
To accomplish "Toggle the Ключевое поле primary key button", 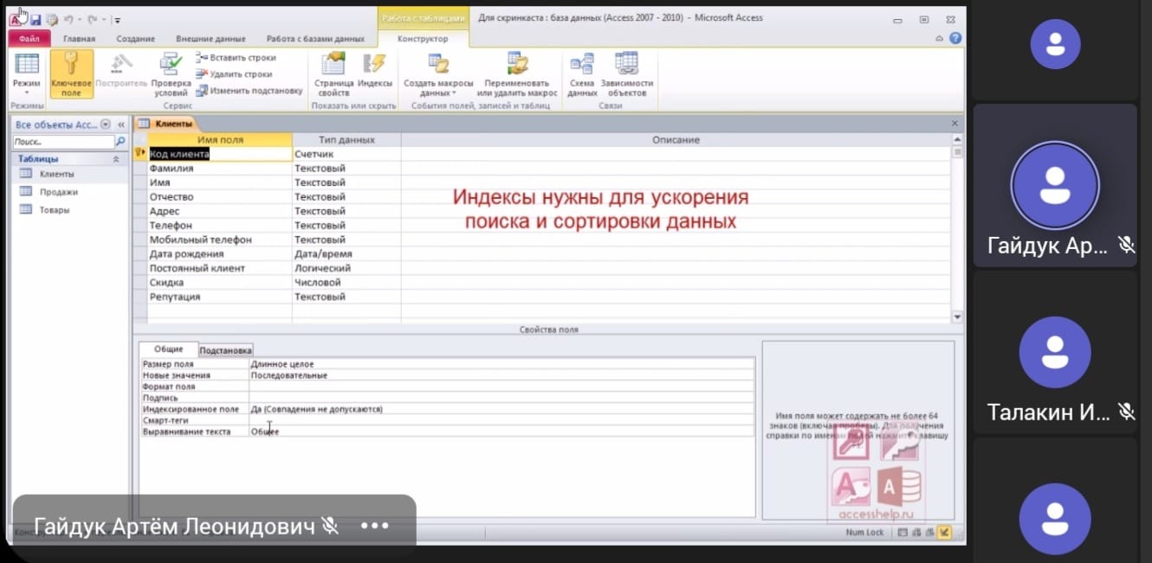I will click(71, 74).
